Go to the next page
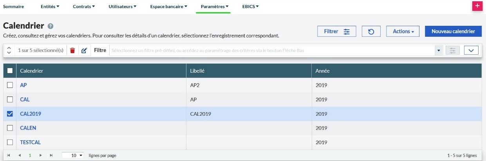The height and width of the screenshot is (161, 486). click(40, 156)
